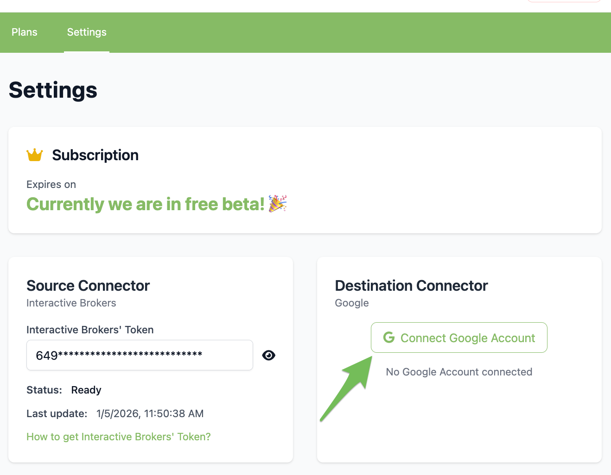Click the red outlined button at the top right
Screen dimensions: 611x475
(564, 1)
